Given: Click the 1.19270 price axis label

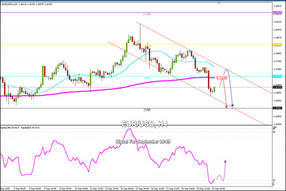Looking at the screenshot, I should point(277,22).
